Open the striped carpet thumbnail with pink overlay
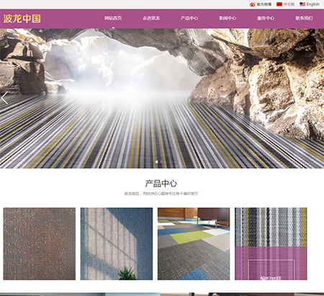This screenshot has height=296, width=324. point(271,244)
